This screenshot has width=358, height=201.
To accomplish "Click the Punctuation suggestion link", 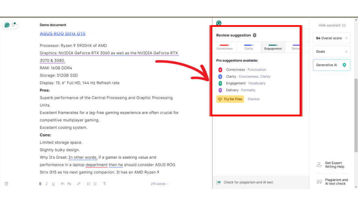I will tap(257, 70).
